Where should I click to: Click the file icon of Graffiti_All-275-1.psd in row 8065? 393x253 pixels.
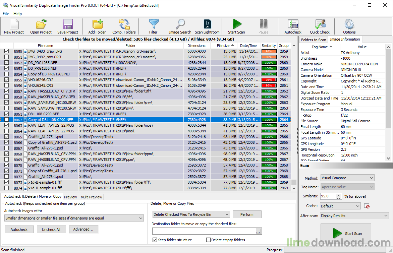click(25, 137)
